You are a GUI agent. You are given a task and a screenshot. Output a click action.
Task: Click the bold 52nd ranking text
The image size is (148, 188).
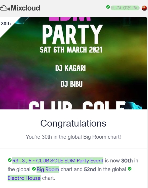click(90, 170)
